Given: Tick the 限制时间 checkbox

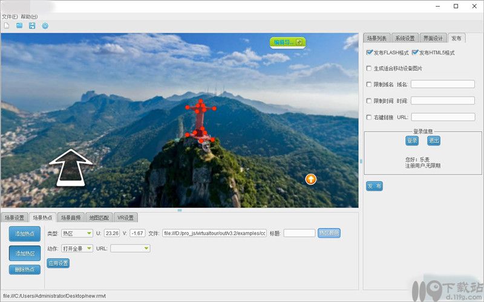Looking at the screenshot, I should pyautogui.click(x=369, y=101).
